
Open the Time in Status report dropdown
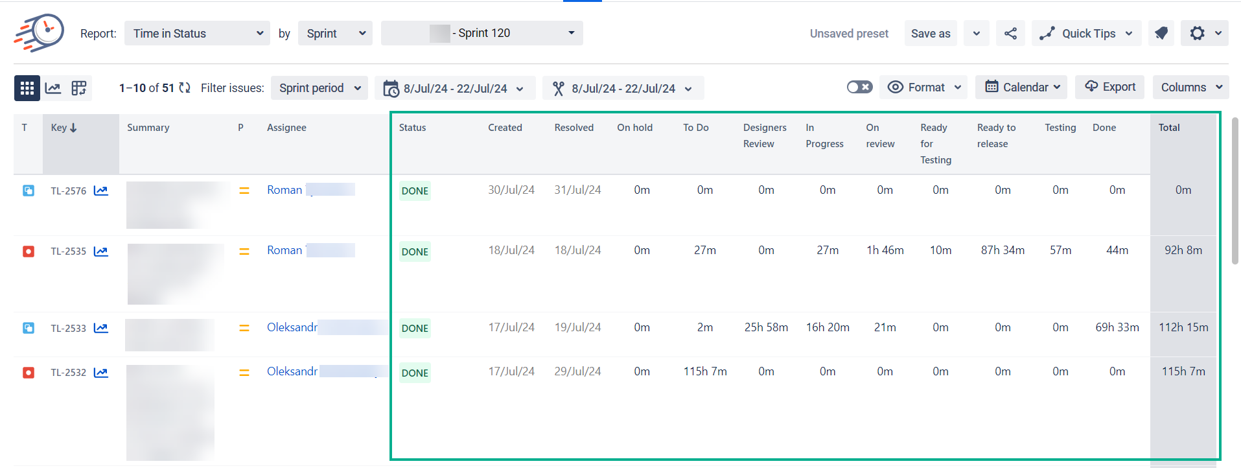coord(197,34)
